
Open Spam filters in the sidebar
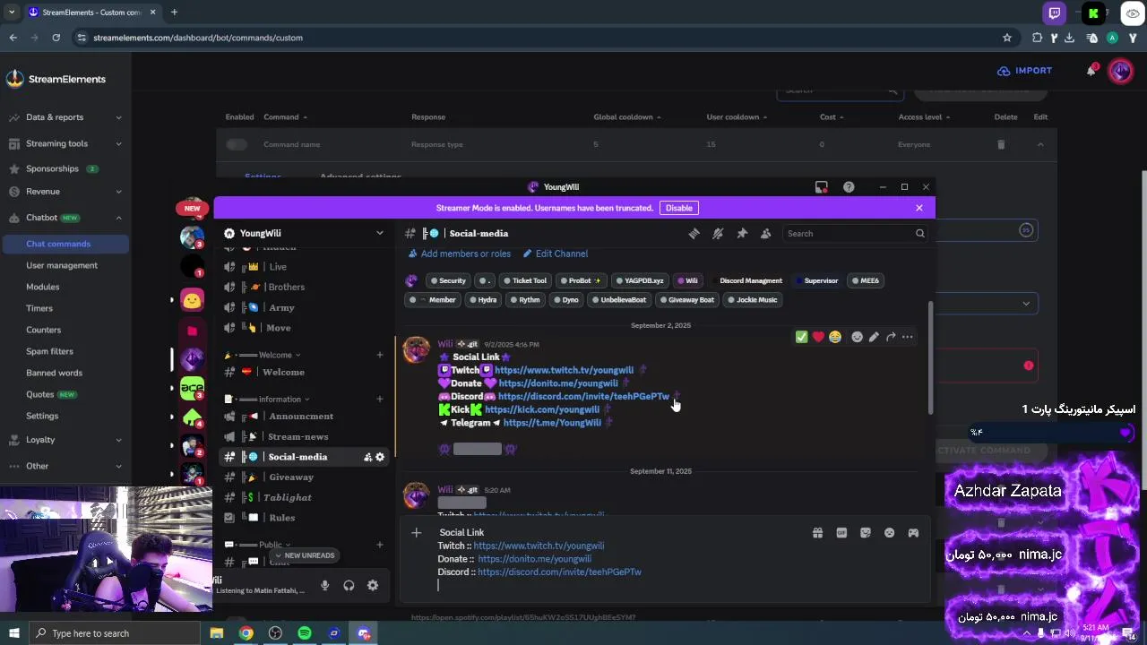(x=49, y=351)
